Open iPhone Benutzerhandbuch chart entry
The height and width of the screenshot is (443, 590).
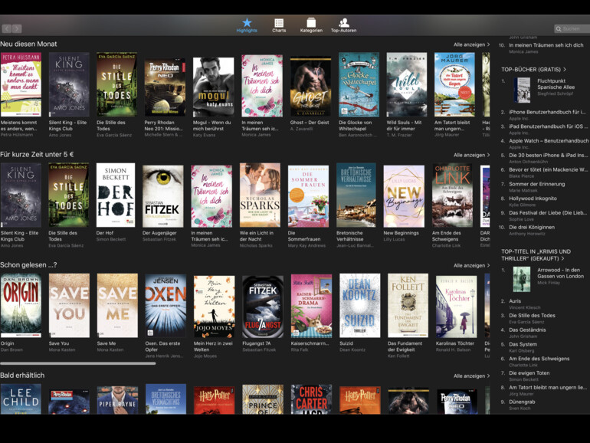(544, 115)
